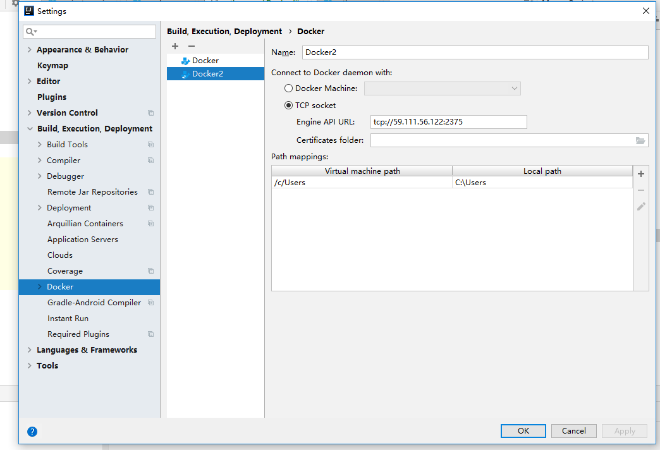660x450 pixels.
Task: Open the Docker Machine dropdown
Action: pyautogui.click(x=442, y=88)
